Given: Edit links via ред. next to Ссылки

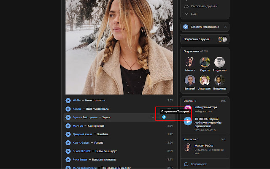Looking at the screenshot, I should coord(223,101).
